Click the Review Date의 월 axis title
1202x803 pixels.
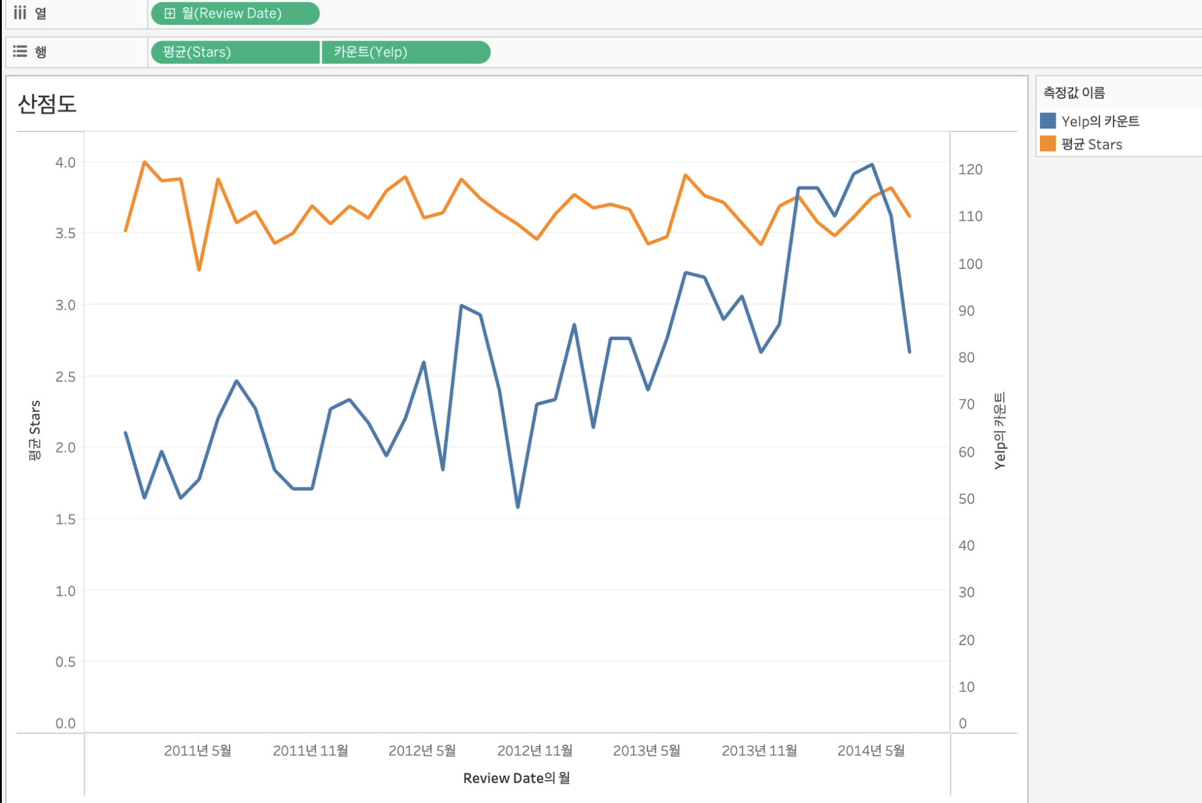click(516, 778)
